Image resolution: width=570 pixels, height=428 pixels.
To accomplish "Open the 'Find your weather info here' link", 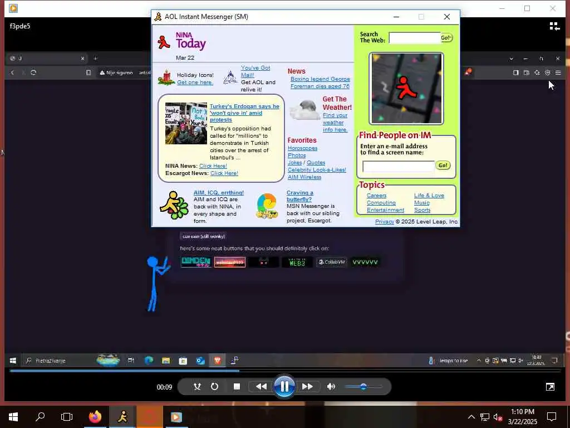I will click(x=335, y=122).
